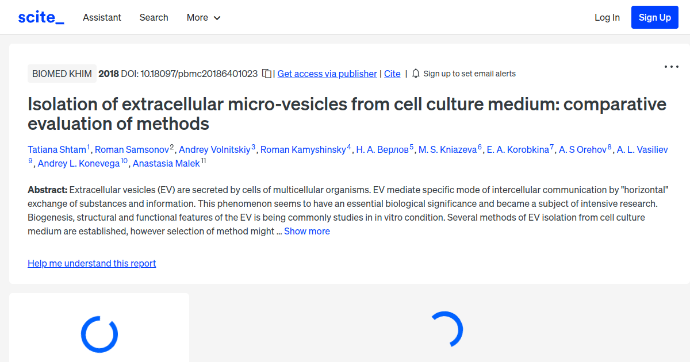Viewport: 690px width, 362px height.
Task: Click the copy DOI icon
Action: point(266,74)
